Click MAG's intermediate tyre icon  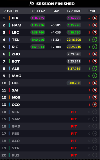click(95, 76)
